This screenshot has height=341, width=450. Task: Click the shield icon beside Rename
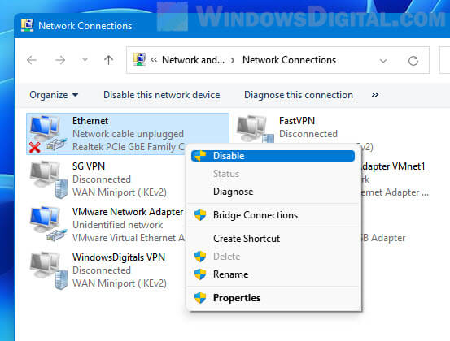coord(200,274)
